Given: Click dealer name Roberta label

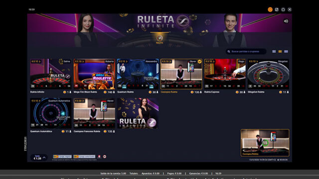Looking at the screenshot, I should (110, 61).
